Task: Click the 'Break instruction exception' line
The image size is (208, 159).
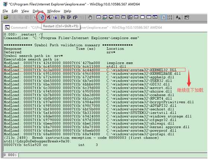Action: click(81, 138)
